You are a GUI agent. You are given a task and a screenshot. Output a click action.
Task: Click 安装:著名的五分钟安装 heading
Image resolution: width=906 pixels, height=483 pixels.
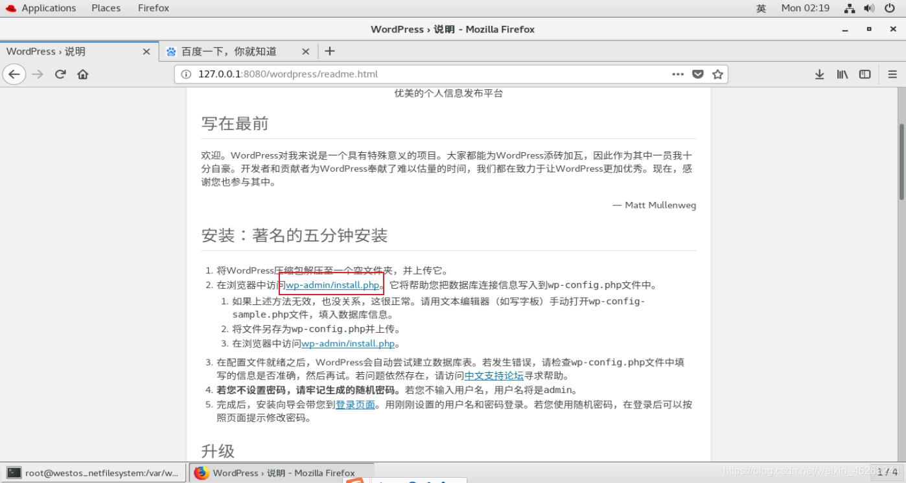294,235
